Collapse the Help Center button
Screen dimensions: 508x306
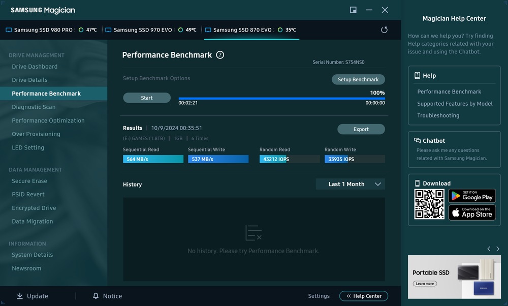pos(364,296)
